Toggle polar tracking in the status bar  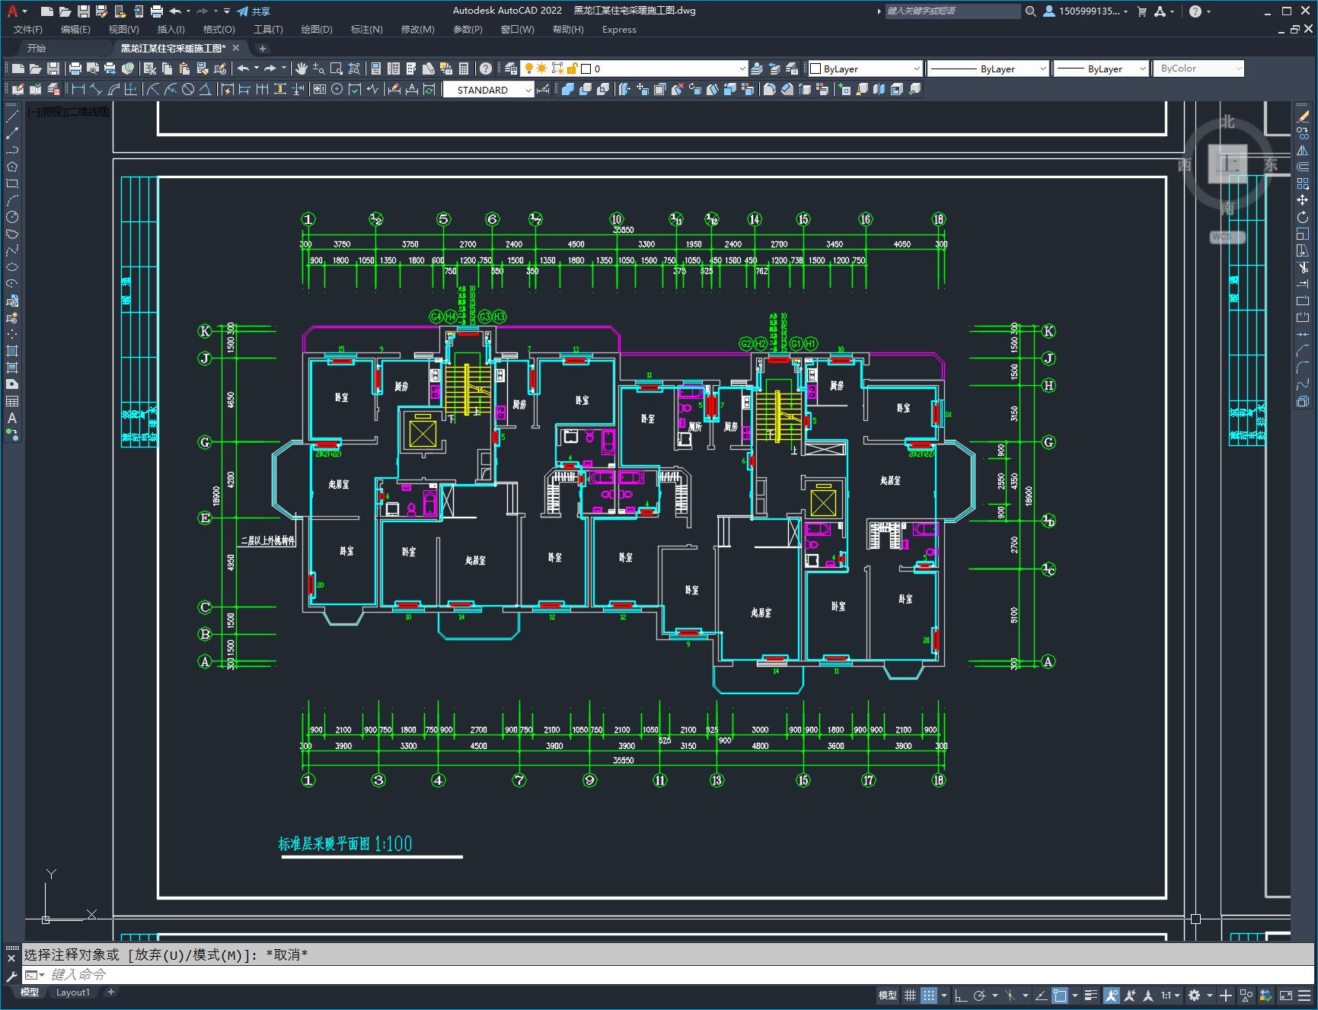980,995
